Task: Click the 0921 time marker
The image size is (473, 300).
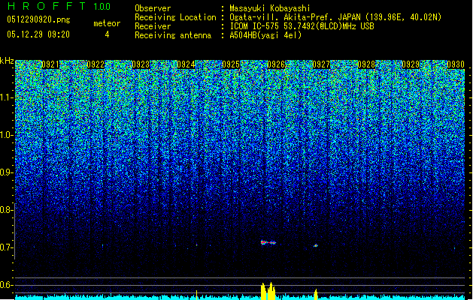Action: (50, 64)
